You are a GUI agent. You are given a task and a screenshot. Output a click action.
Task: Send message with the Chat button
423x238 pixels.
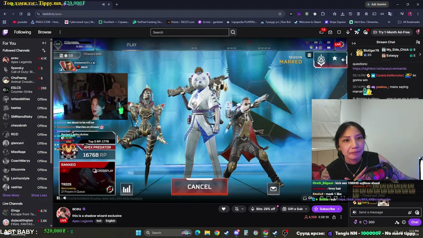(415, 222)
